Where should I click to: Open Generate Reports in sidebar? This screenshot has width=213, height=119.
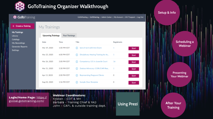click(x=19, y=47)
